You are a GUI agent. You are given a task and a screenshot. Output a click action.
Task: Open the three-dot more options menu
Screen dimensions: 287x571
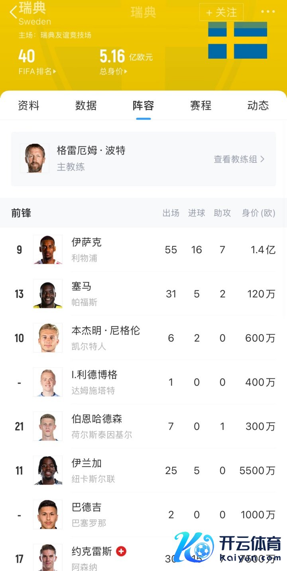(x=267, y=12)
